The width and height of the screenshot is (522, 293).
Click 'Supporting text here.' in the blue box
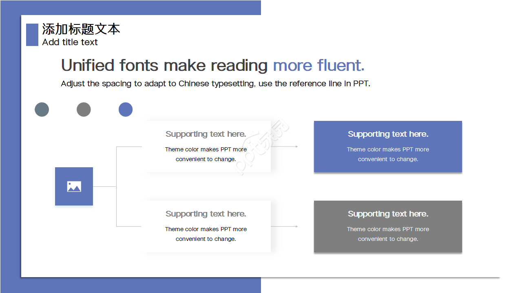coord(388,134)
